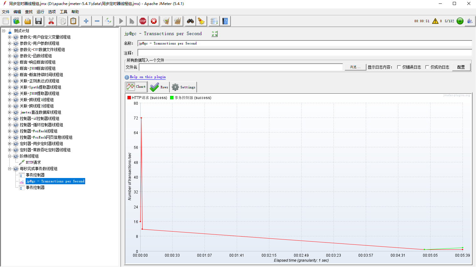The width and height of the screenshot is (476, 267).
Task: Reset search with yellow brush icon
Action: pyautogui.click(x=201, y=21)
